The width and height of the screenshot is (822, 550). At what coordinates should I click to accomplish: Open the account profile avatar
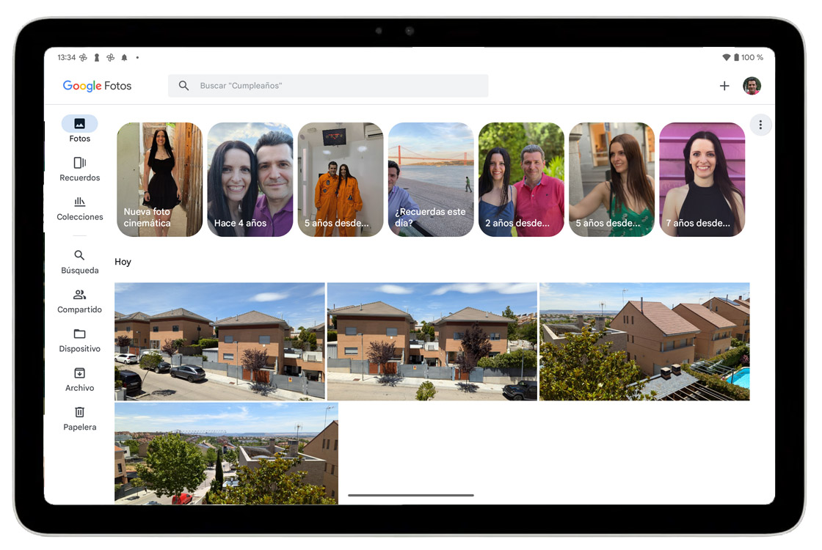752,86
